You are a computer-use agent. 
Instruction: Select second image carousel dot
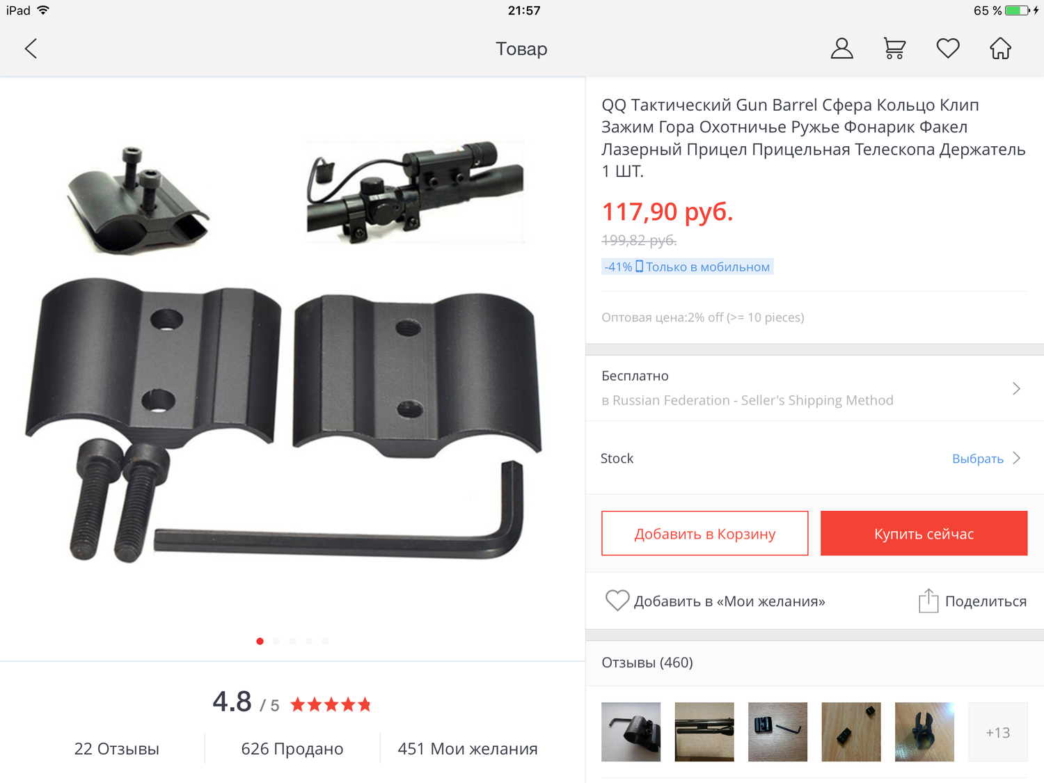coord(276,641)
